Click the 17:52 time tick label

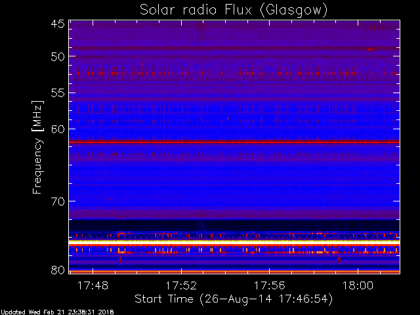click(181, 285)
